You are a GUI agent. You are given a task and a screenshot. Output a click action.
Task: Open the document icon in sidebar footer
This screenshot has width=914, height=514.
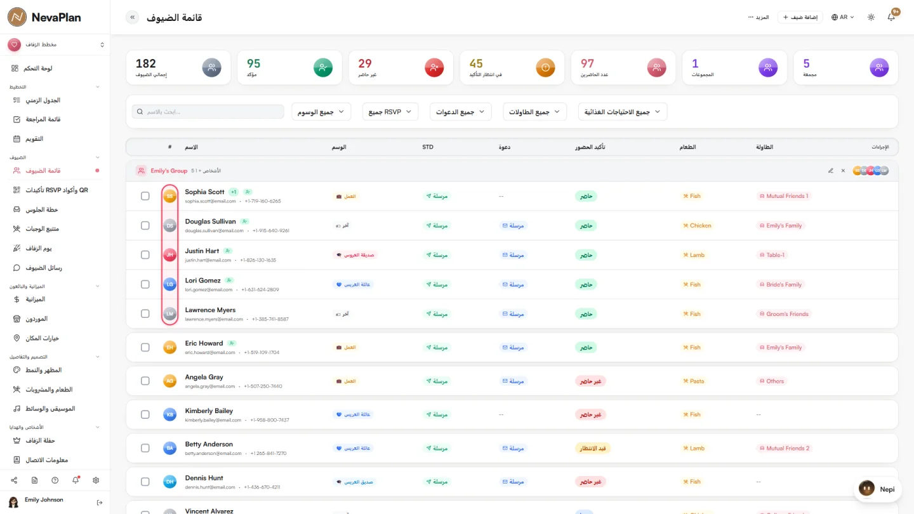[x=34, y=480]
